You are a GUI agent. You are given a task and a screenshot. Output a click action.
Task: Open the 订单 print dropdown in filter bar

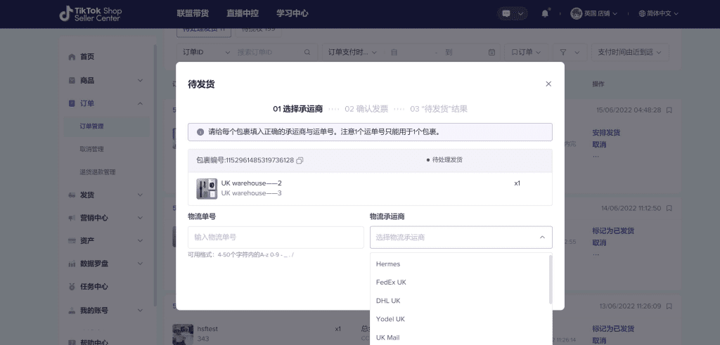(x=526, y=52)
